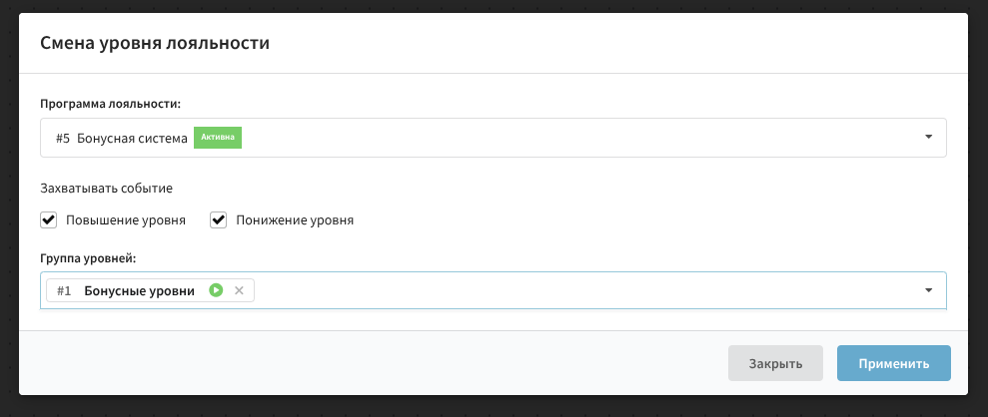Viewport: 988px width, 417px height.
Task: Click the Смена уровня лояльности dialog title
Action: (155, 43)
